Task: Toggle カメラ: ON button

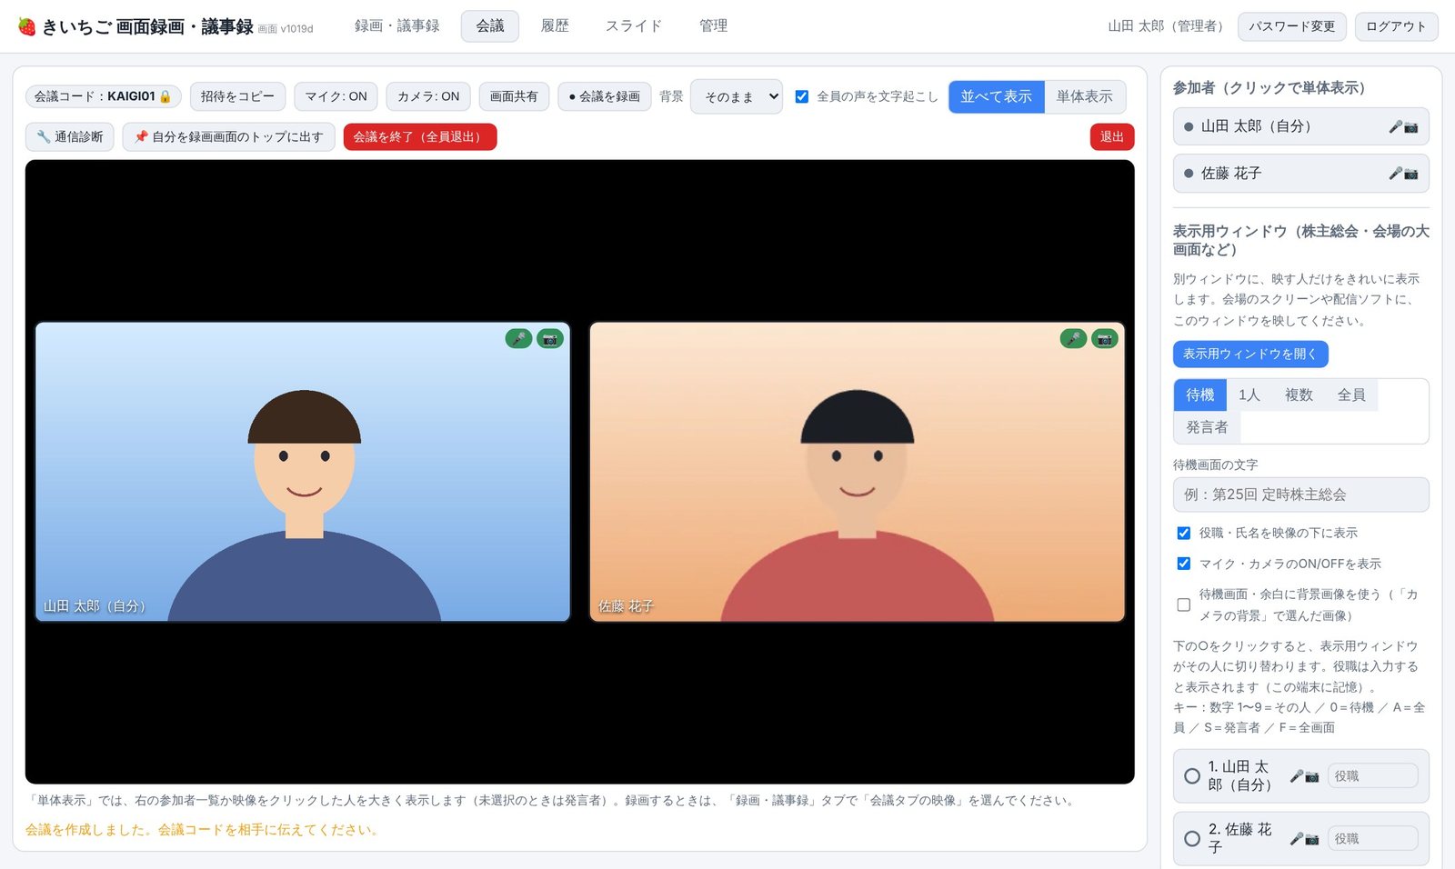Action: (428, 96)
